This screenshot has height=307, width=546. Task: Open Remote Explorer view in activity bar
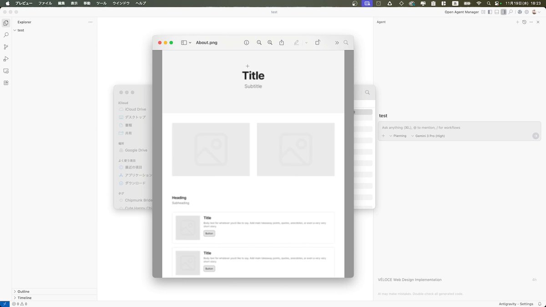click(x=6, y=71)
